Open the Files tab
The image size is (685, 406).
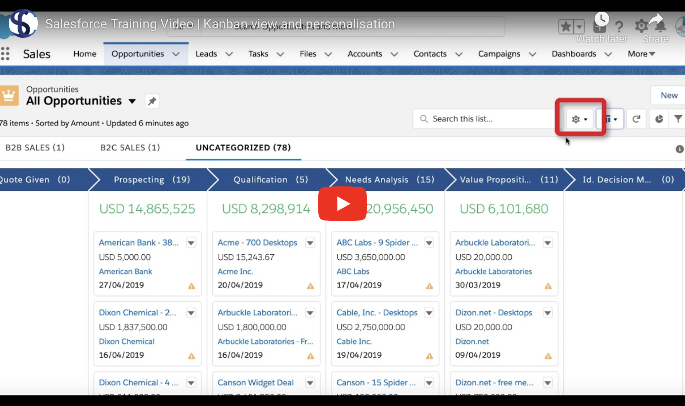coord(308,54)
